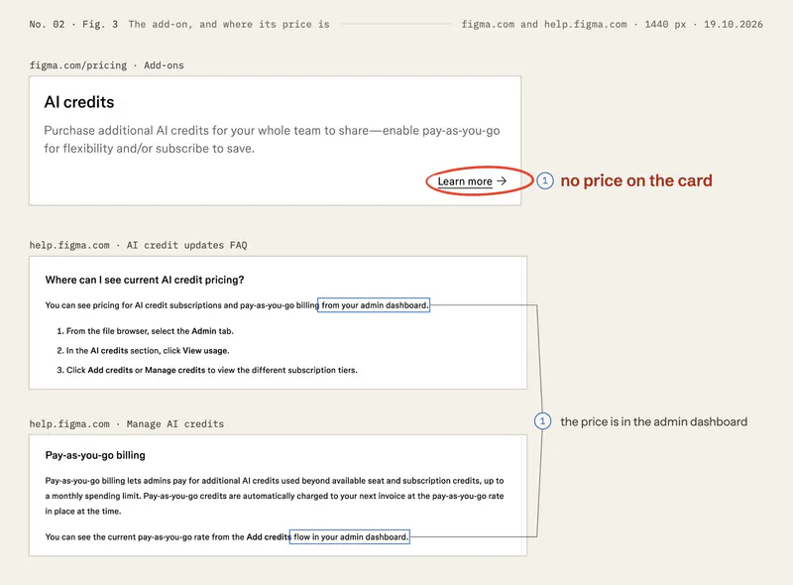Click step "Click Add credits or Manage credits"

[x=207, y=370]
